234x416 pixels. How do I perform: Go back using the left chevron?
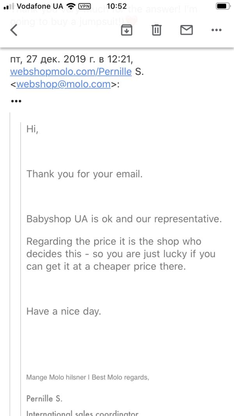tap(14, 30)
